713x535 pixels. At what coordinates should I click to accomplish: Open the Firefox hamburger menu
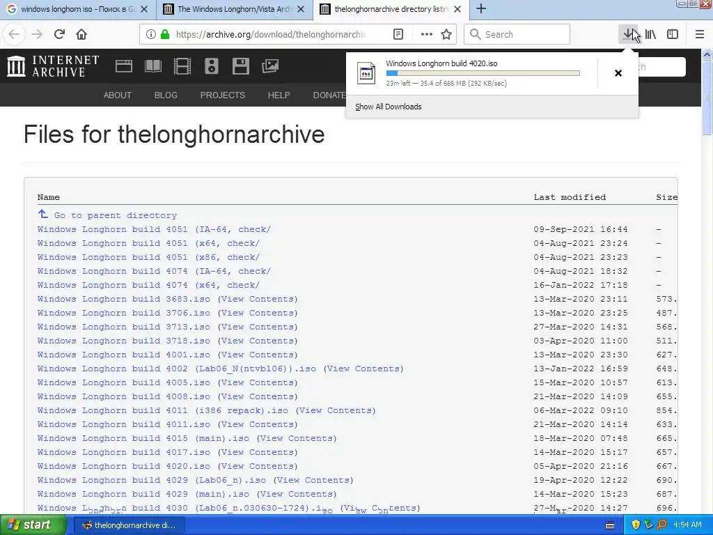699,34
